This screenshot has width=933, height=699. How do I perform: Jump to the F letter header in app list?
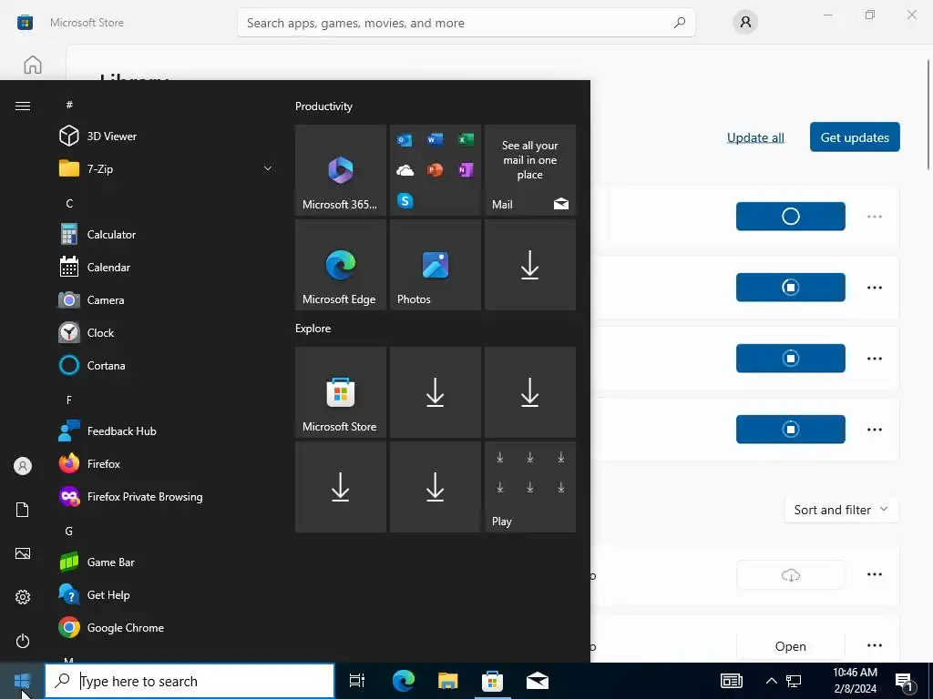[x=69, y=400]
